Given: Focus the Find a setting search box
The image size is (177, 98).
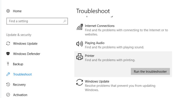Looking at the screenshot, I should click(x=37, y=21).
